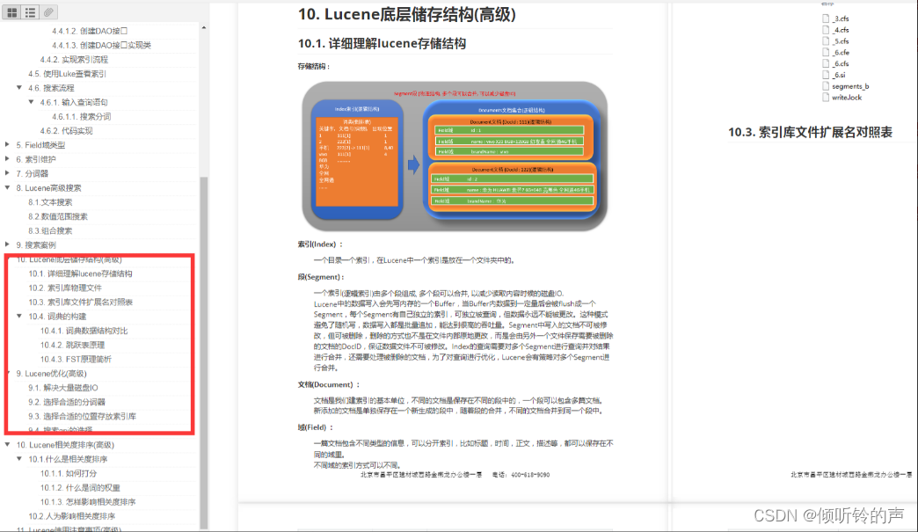Select outline entry 10.3. 索引库文件扩展名对照表

point(81,302)
